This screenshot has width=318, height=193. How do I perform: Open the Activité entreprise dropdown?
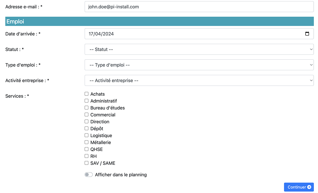(199, 80)
